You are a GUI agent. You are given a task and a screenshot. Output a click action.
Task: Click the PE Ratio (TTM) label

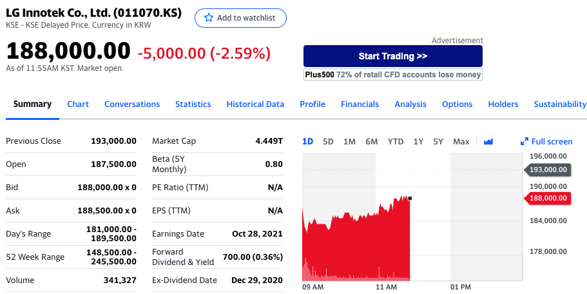click(180, 187)
